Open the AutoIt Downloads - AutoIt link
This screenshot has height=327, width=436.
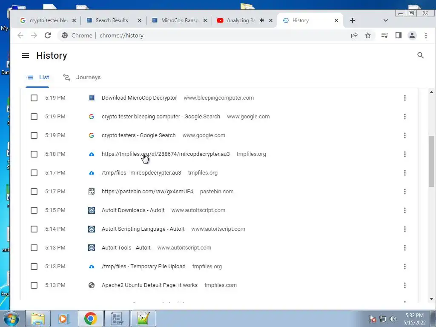pyautogui.click(x=133, y=210)
